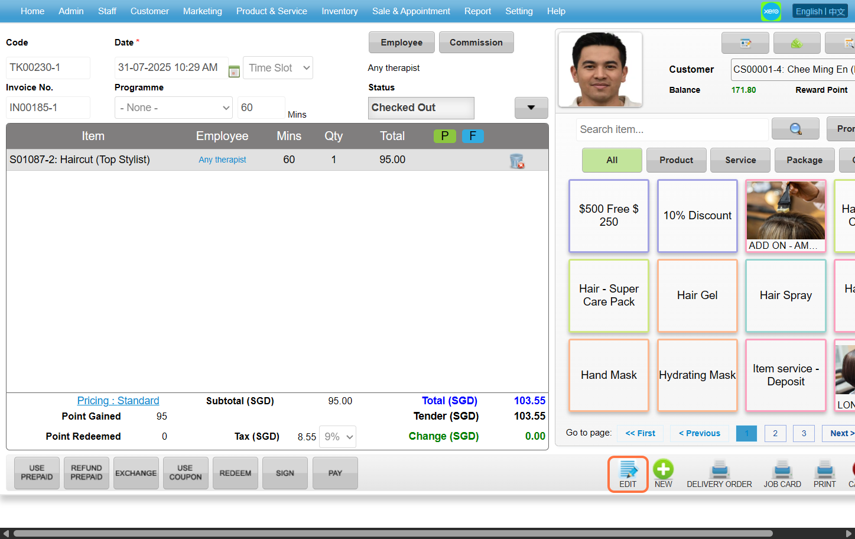855x539 pixels.
Task: Click the Job Card printer icon
Action: coord(782,470)
